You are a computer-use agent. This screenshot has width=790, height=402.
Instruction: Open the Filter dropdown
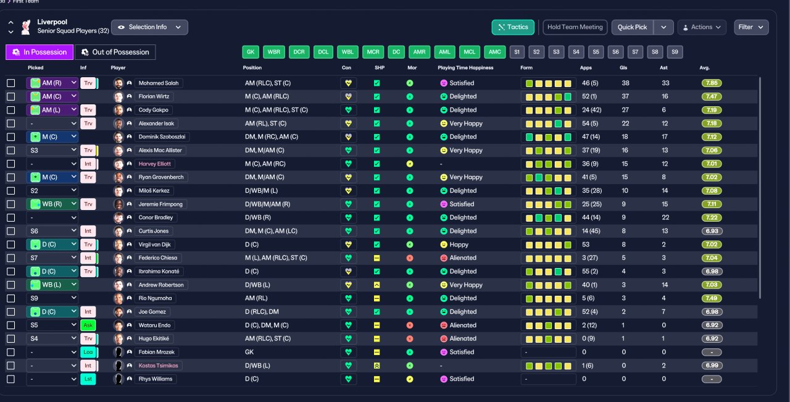(751, 27)
